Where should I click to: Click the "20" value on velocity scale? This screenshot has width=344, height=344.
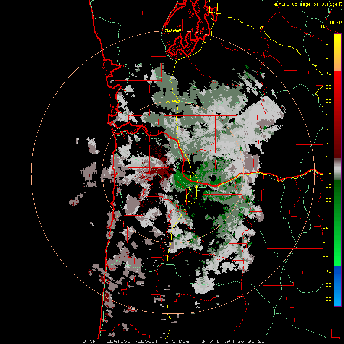328,144
